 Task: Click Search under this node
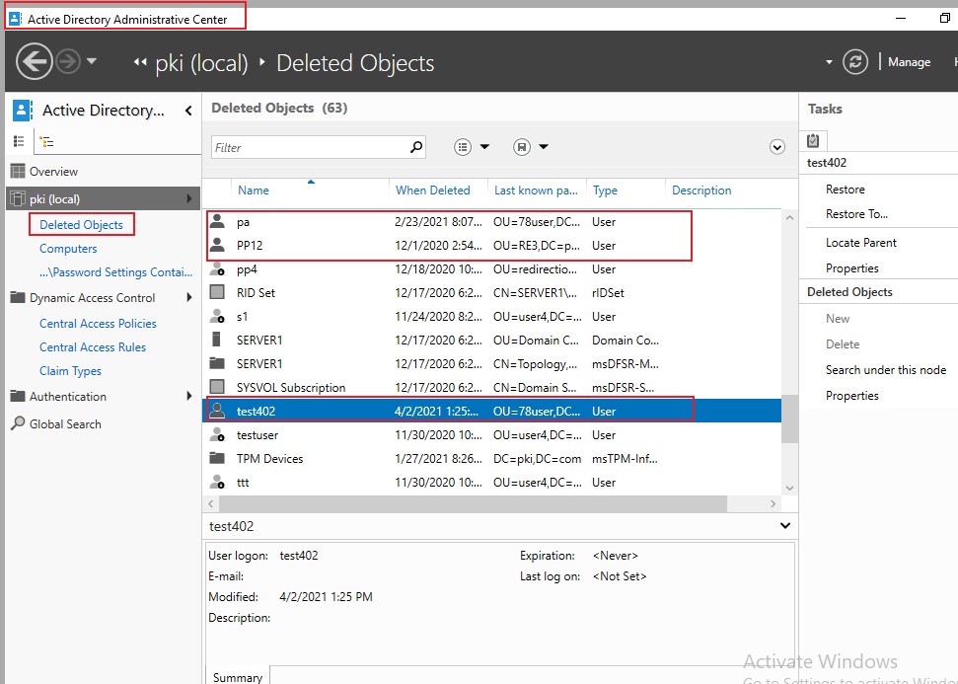pos(886,370)
